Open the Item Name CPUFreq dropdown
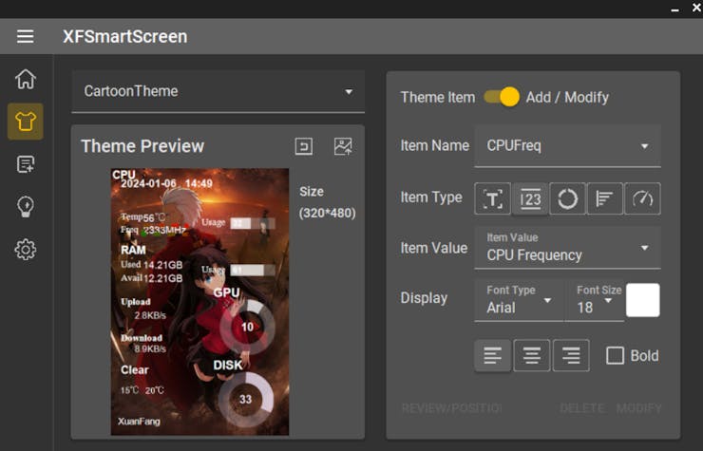The width and height of the screenshot is (703, 451). [x=567, y=146]
